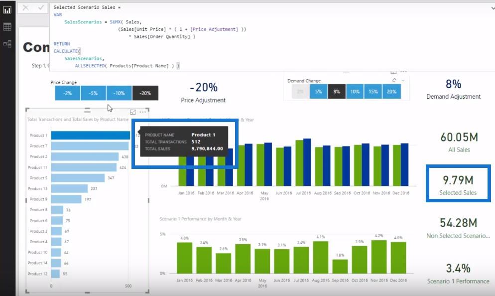Click the Product 2 bar
The image size is (495, 296).
point(85,156)
